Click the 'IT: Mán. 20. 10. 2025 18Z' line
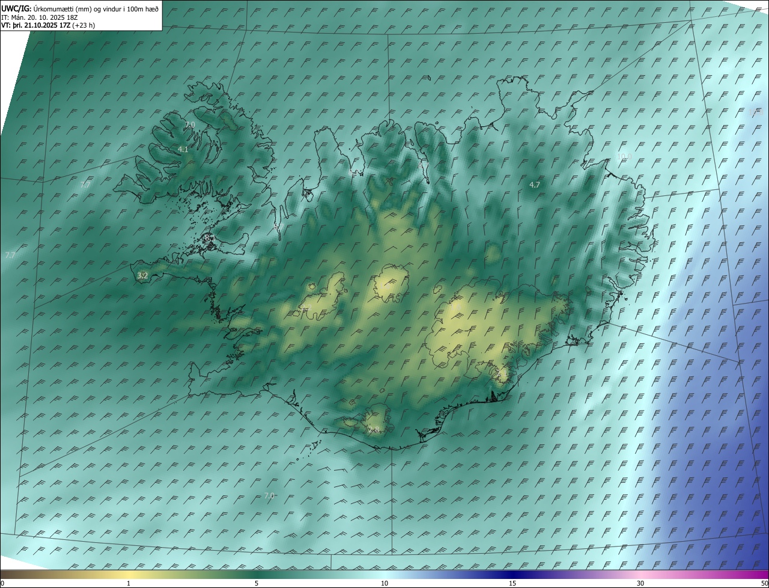Image resolution: width=769 pixels, height=588 pixels. [x=40, y=17]
